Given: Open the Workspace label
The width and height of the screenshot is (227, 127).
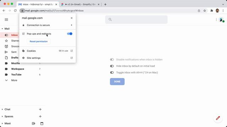Looking at the screenshot, I should point(18,69).
